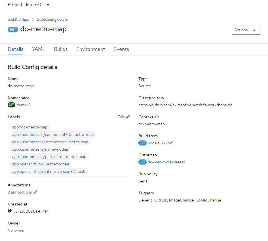
Task: Switch to the YAML tab
Action: 39,49
